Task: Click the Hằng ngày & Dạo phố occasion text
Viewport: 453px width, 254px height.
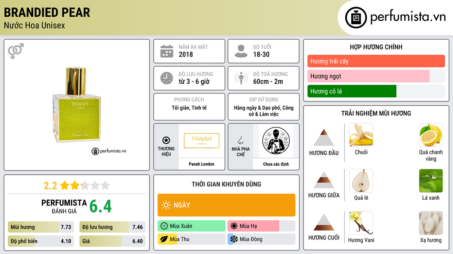Action: (264, 111)
